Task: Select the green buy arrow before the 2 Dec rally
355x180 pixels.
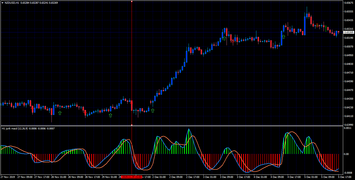Action: [x=152, y=110]
